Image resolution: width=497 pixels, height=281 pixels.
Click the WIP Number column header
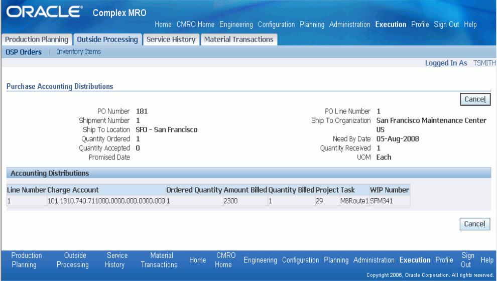coord(390,190)
